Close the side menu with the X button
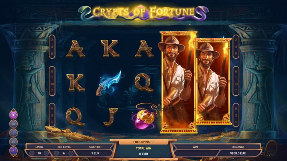This screenshot has height=161, width=287. pyautogui.click(x=14, y=151)
